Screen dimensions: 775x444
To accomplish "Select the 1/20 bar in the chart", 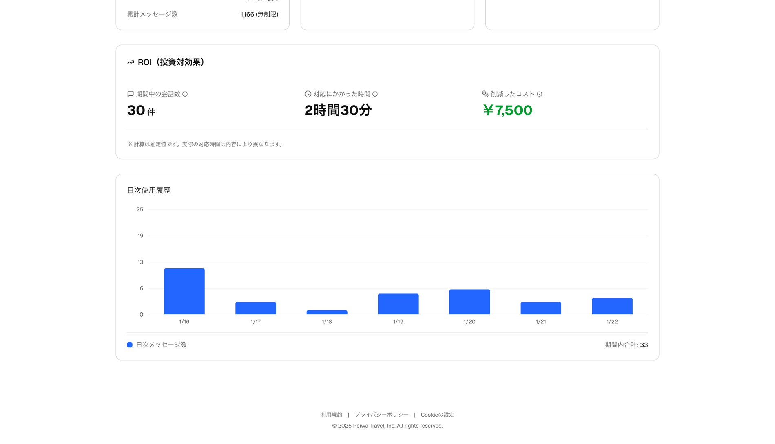I will (469, 301).
